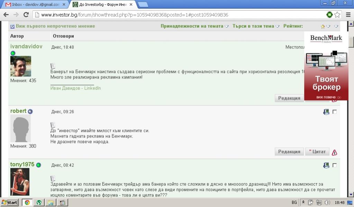Open a new browser tab
The width and height of the screenshot is (354, 207).
click(x=143, y=4)
